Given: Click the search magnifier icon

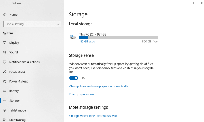Looking at the screenshot, I should point(58,24).
